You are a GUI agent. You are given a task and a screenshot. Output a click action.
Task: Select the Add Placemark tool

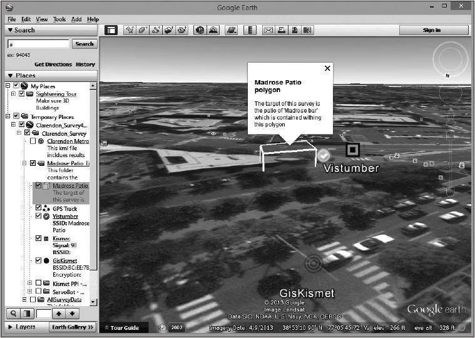(x=130, y=30)
